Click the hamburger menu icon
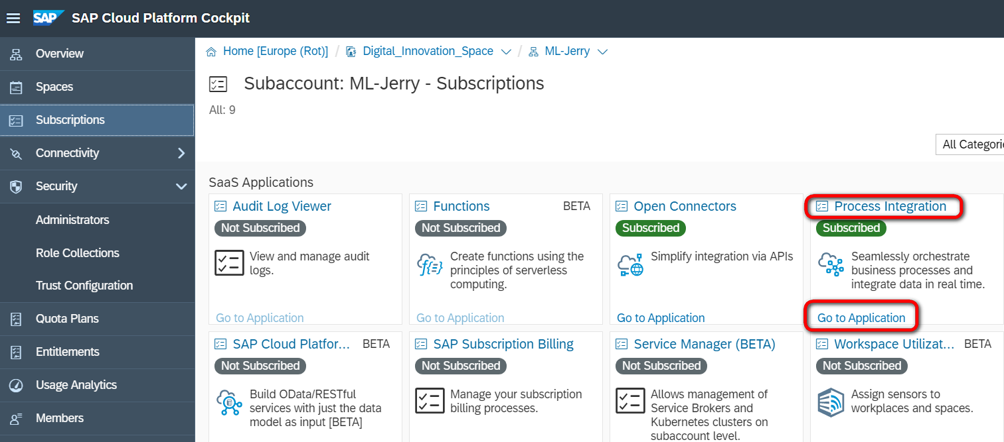Viewport: 1004px width, 442px height. coord(13,18)
